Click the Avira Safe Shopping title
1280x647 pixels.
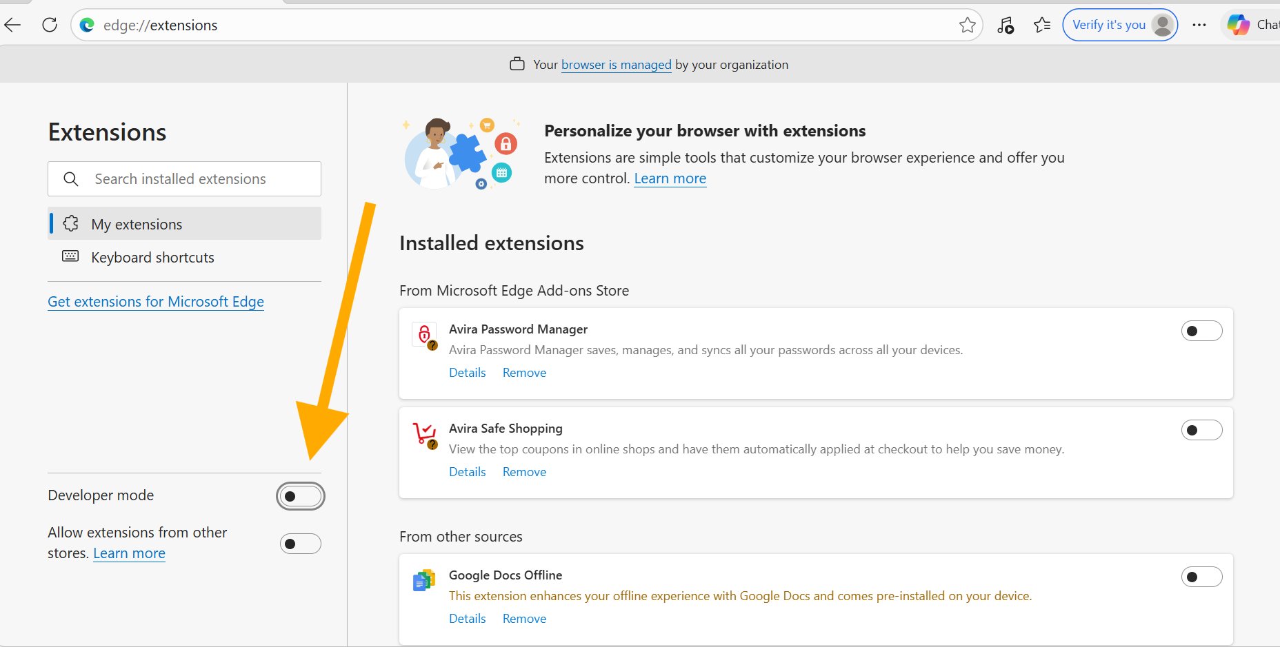pyautogui.click(x=506, y=429)
